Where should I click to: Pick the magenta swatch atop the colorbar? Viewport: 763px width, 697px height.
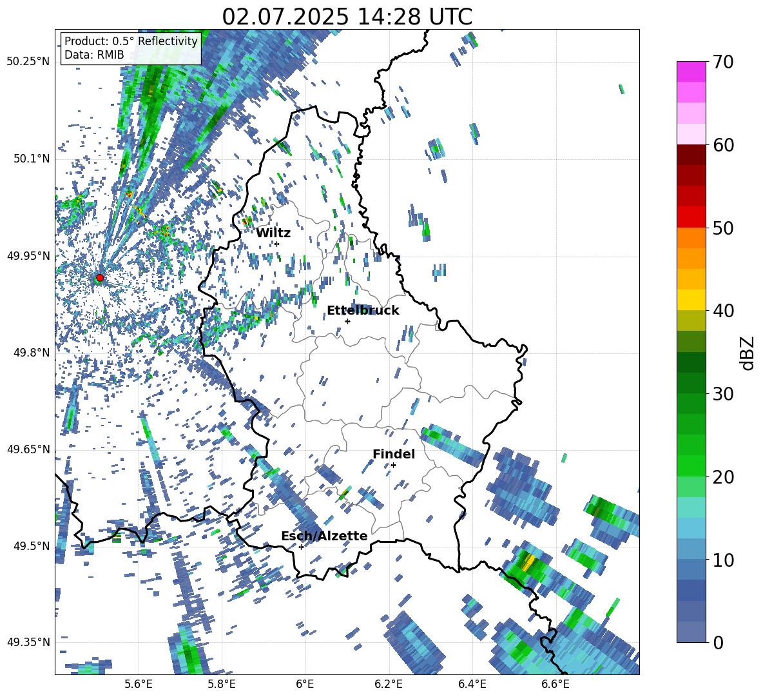(x=691, y=72)
